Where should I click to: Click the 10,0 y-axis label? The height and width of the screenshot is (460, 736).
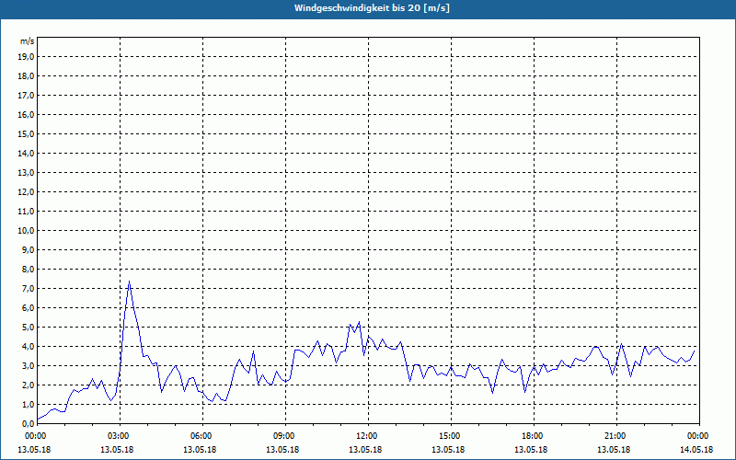pyautogui.click(x=26, y=231)
